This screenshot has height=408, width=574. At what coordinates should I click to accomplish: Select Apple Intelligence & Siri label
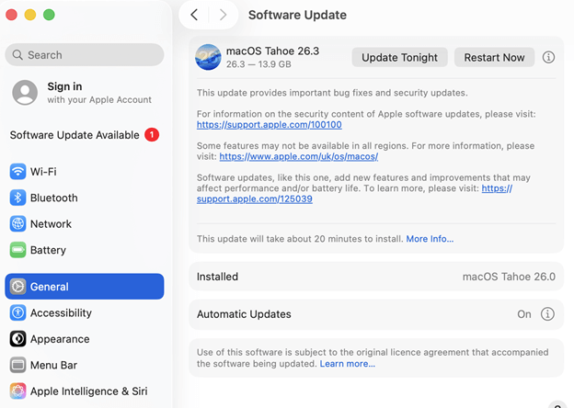tap(89, 391)
